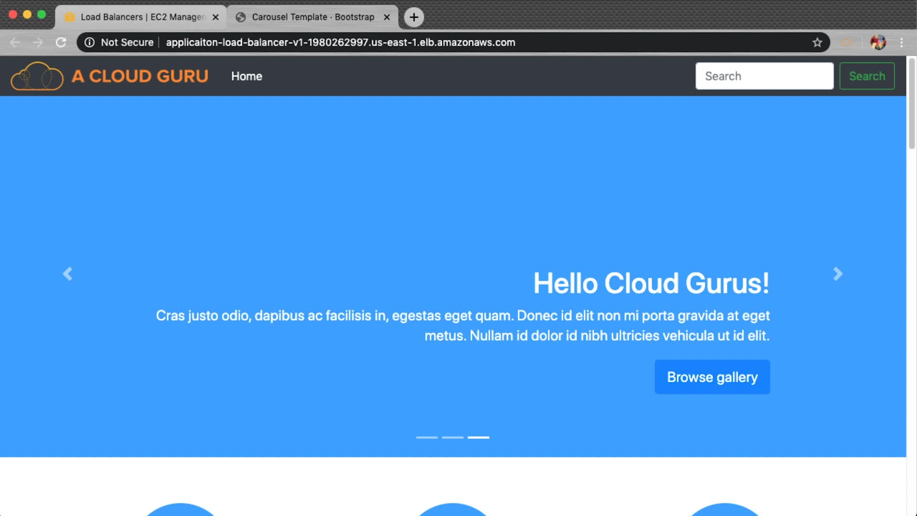The width and height of the screenshot is (917, 516).
Task: Click the A Cloud Guru cloud logo
Action: click(x=37, y=76)
